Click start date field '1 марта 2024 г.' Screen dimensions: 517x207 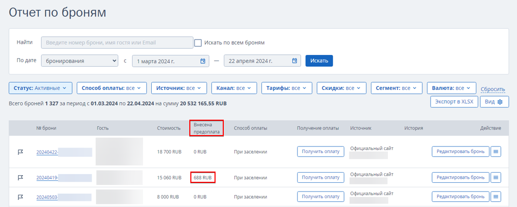tap(170, 61)
